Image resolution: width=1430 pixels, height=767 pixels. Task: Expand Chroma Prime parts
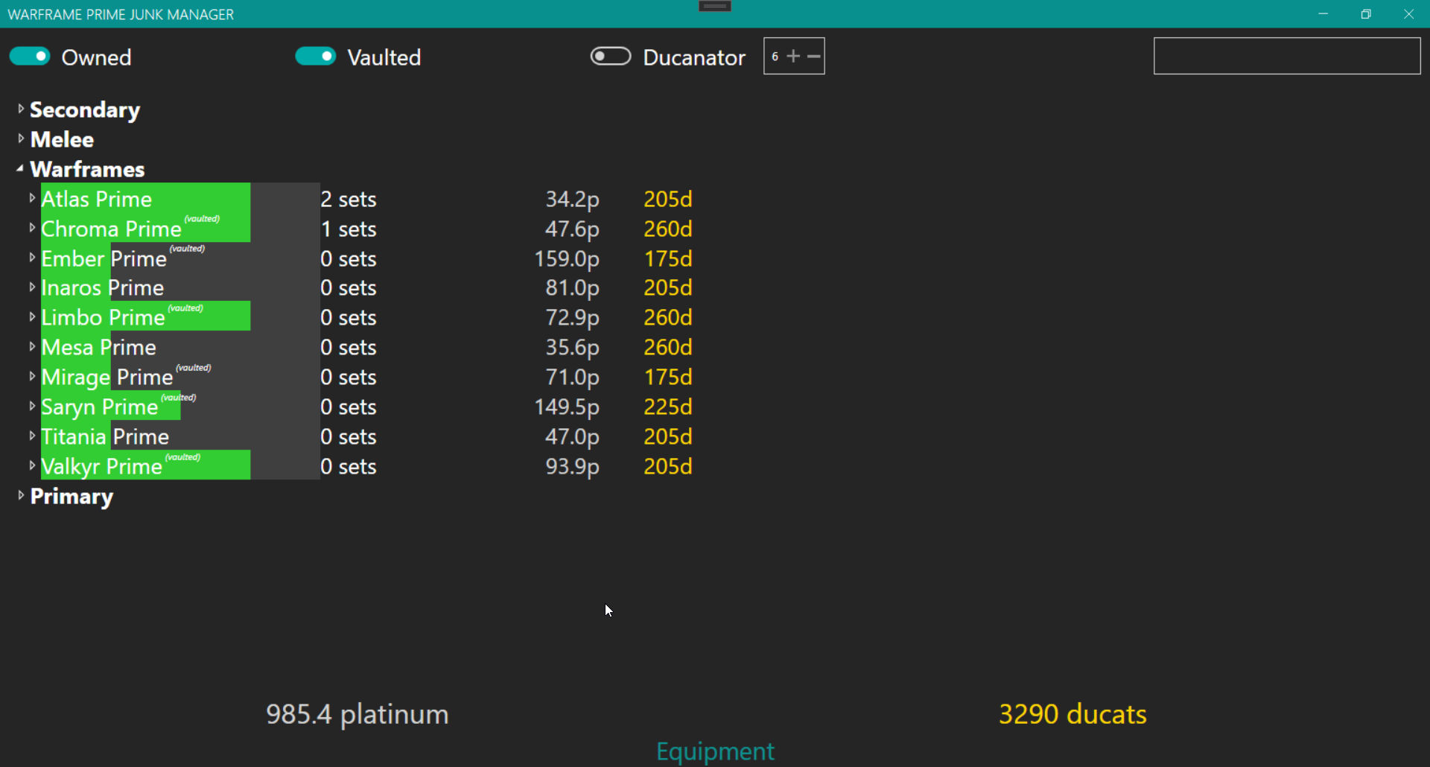[x=32, y=229]
